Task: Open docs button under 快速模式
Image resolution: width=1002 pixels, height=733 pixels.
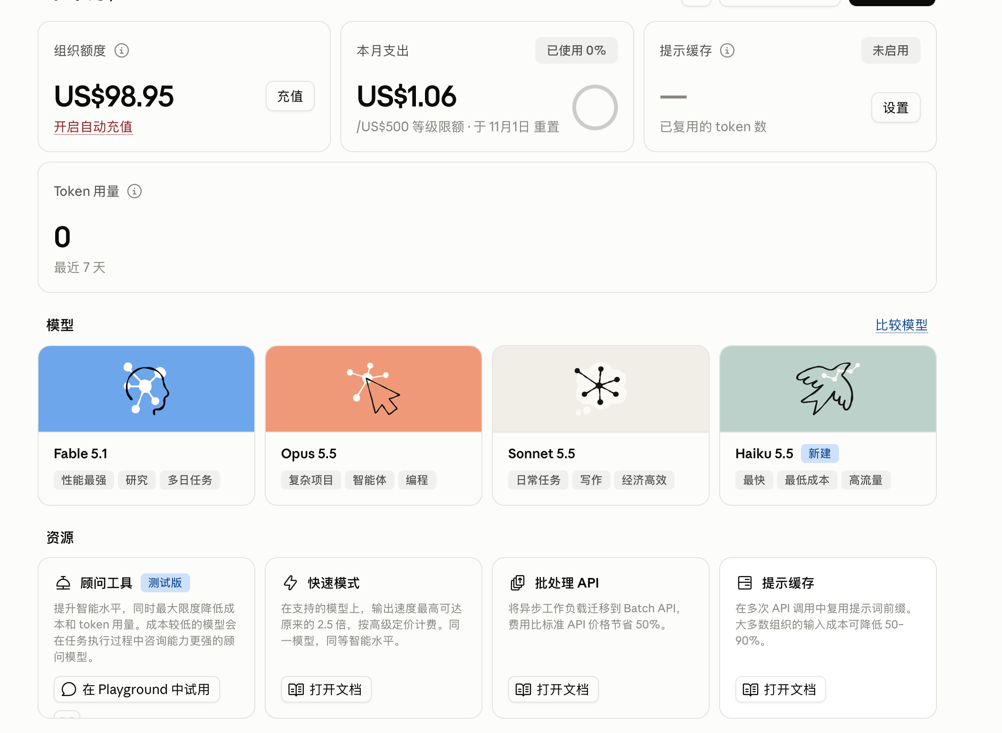Action: pyautogui.click(x=326, y=689)
